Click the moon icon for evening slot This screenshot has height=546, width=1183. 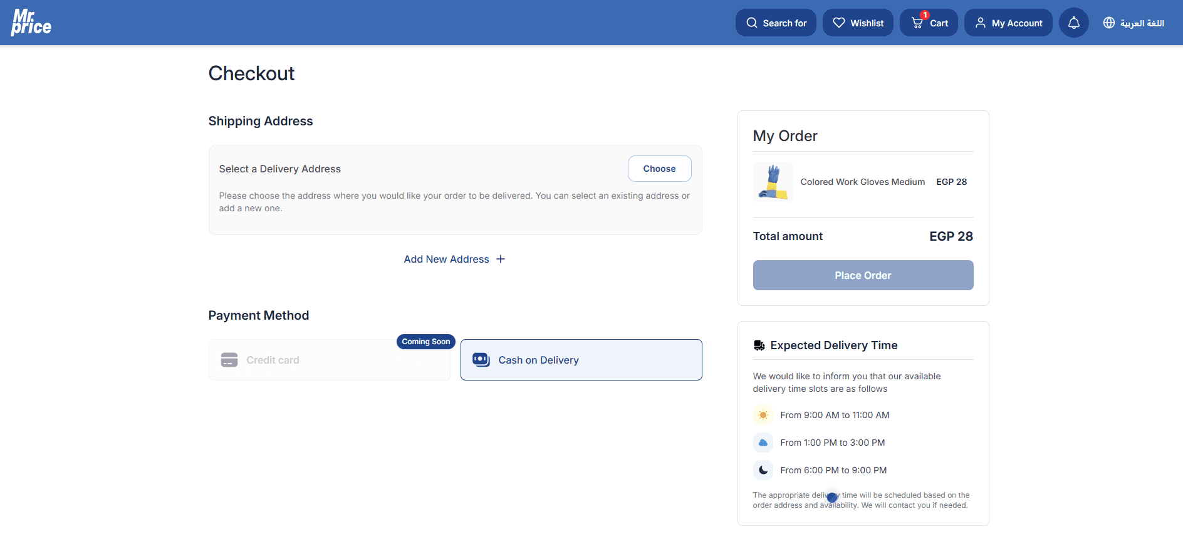pyautogui.click(x=763, y=470)
